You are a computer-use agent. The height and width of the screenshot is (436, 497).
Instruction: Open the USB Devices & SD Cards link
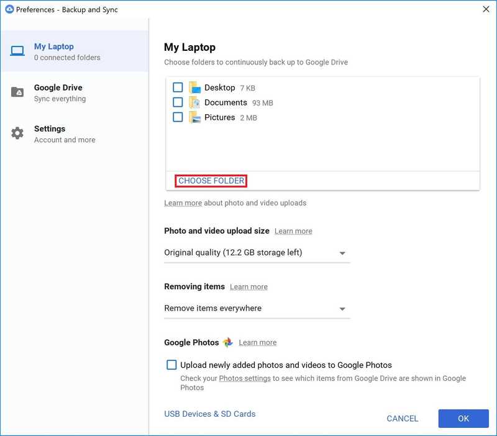[x=209, y=414]
